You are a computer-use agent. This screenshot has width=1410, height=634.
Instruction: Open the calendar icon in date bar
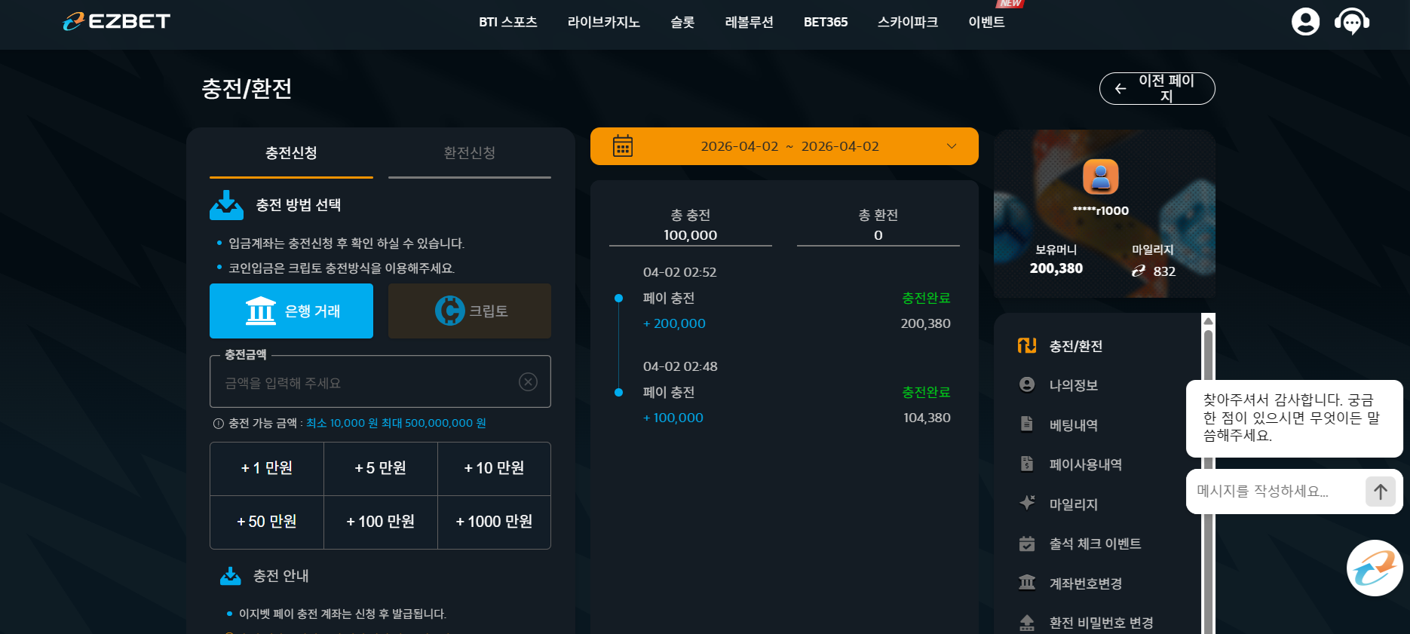[623, 145]
